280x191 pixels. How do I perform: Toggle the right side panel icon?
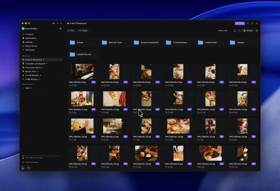click(x=257, y=23)
